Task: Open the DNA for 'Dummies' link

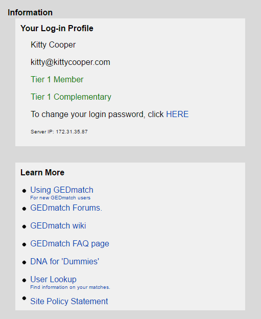Action: click(65, 261)
